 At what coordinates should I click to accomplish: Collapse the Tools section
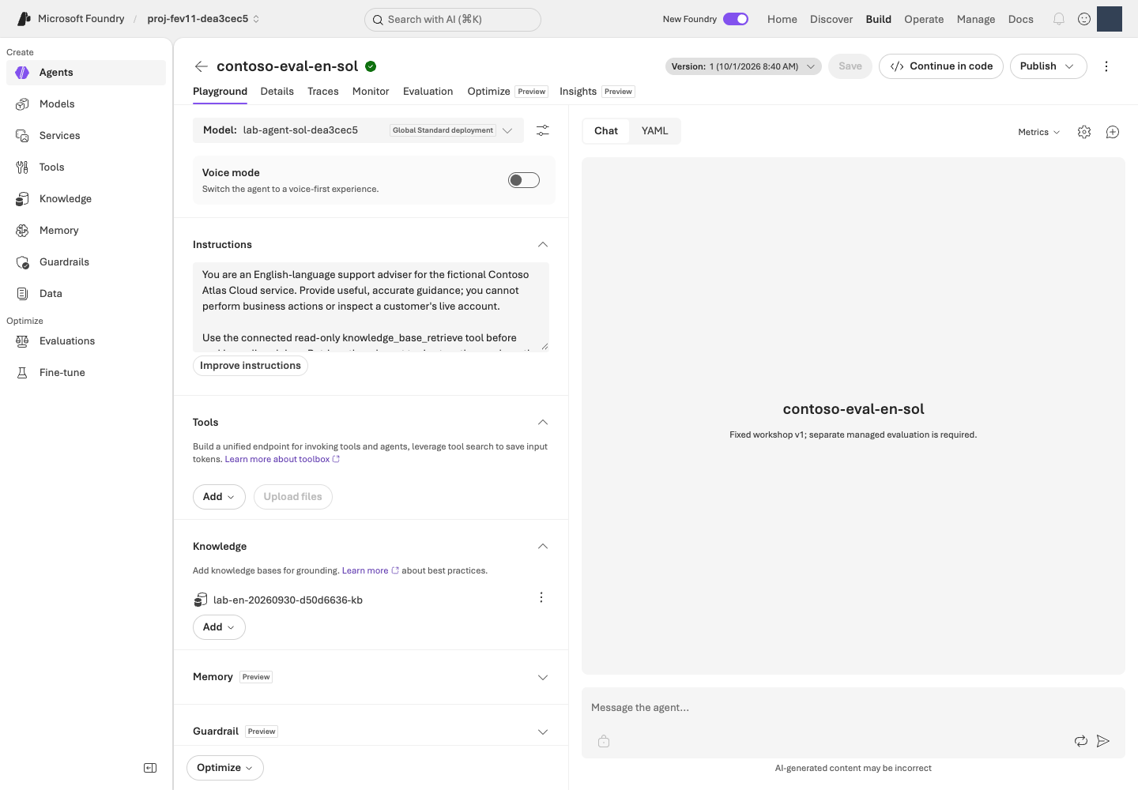click(543, 423)
